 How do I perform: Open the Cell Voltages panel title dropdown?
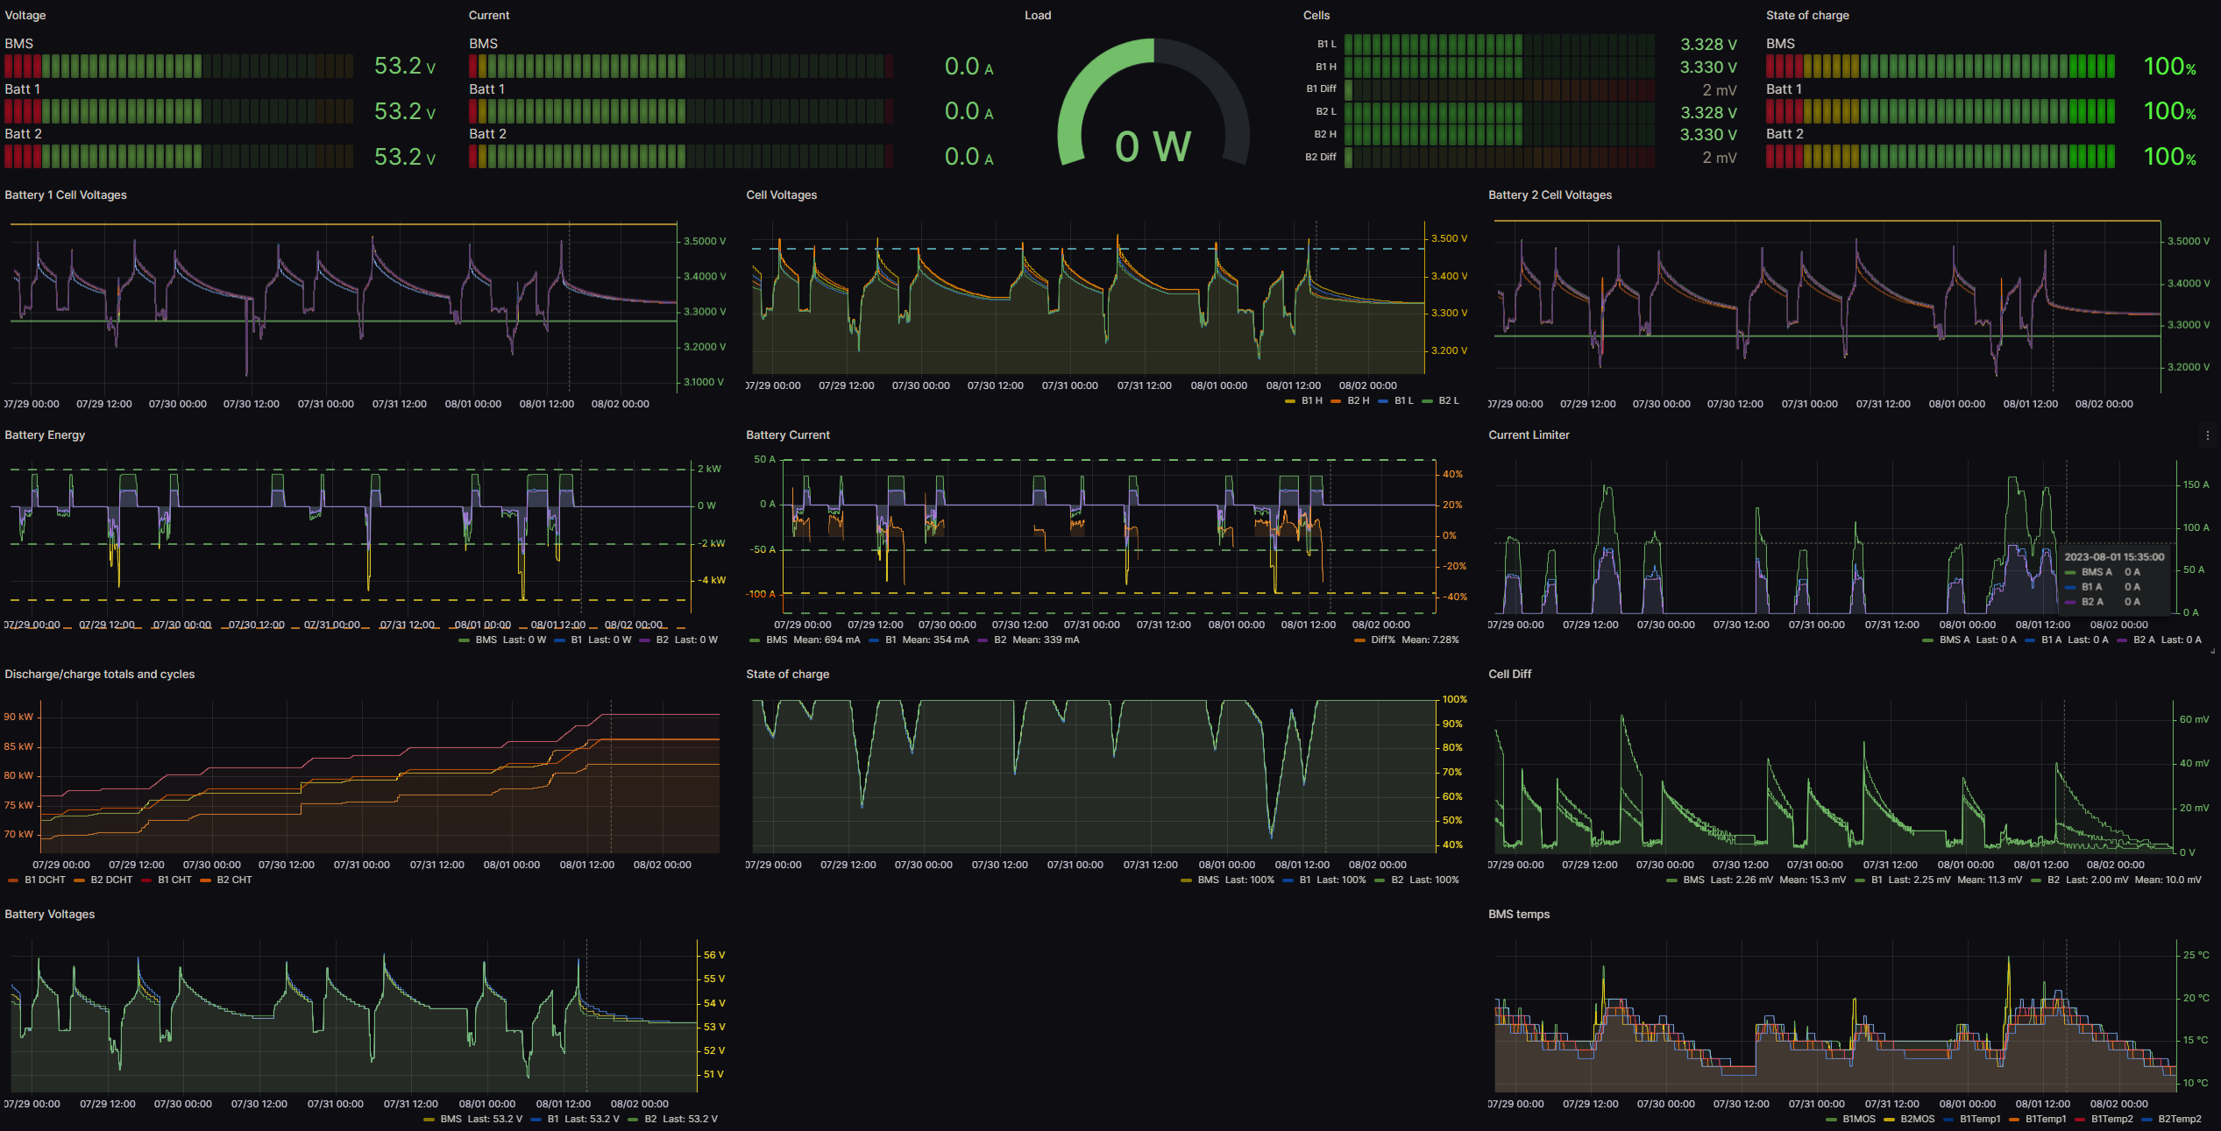pyautogui.click(x=781, y=194)
